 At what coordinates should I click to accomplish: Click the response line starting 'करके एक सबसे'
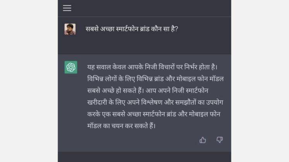click(154, 114)
